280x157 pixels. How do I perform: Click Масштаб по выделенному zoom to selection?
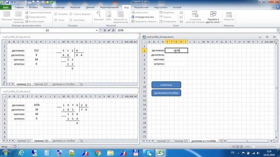coord(121,17)
